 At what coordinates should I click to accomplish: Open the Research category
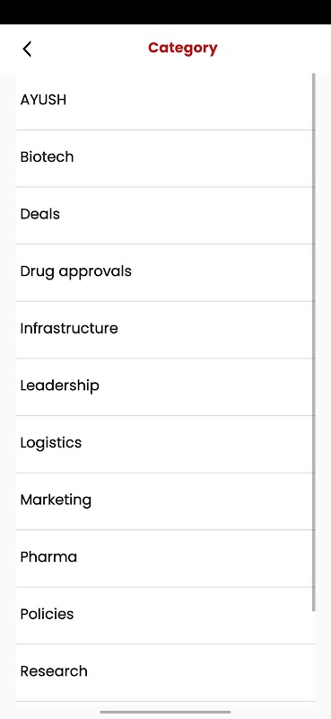165,672
